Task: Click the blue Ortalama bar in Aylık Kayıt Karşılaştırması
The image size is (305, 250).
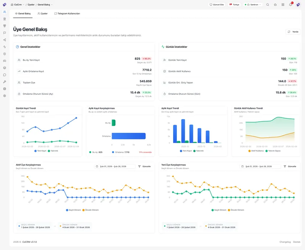Action: [x=128, y=136]
